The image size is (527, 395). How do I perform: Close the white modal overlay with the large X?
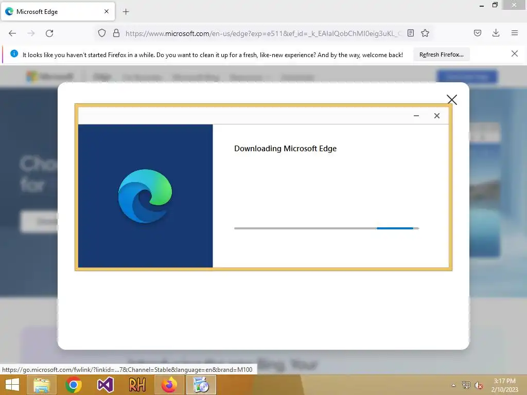point(452,99)
